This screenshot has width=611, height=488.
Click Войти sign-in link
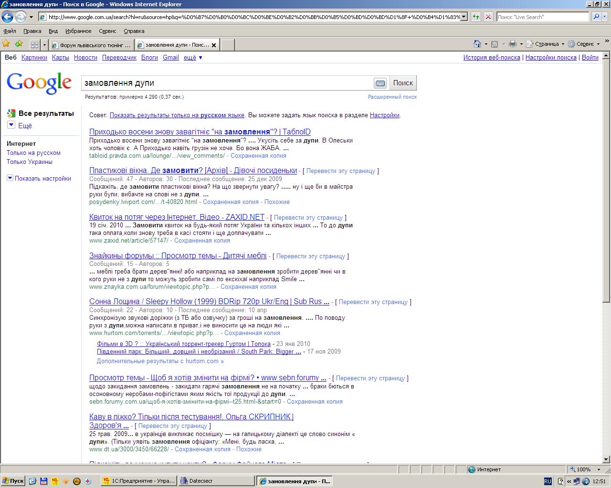590,57
